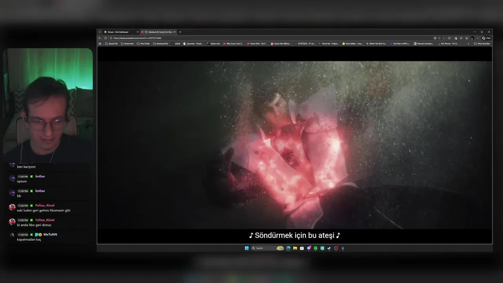Open the Eyecandy - Visual bookmark
The height and width of the screenshot is (283, 503).
click(193, 44)
